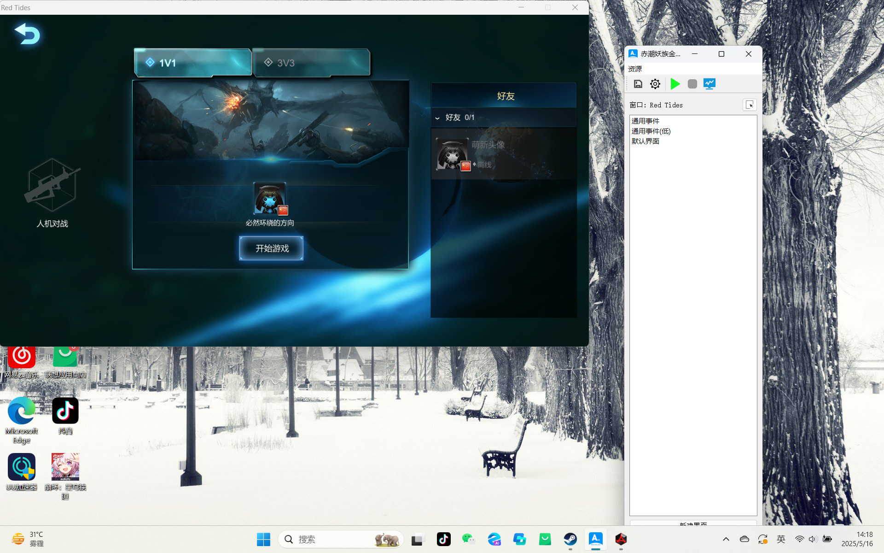884x553 pixels.
Task: Open the Windows Start menu
Action: click(x=263, y=539)
